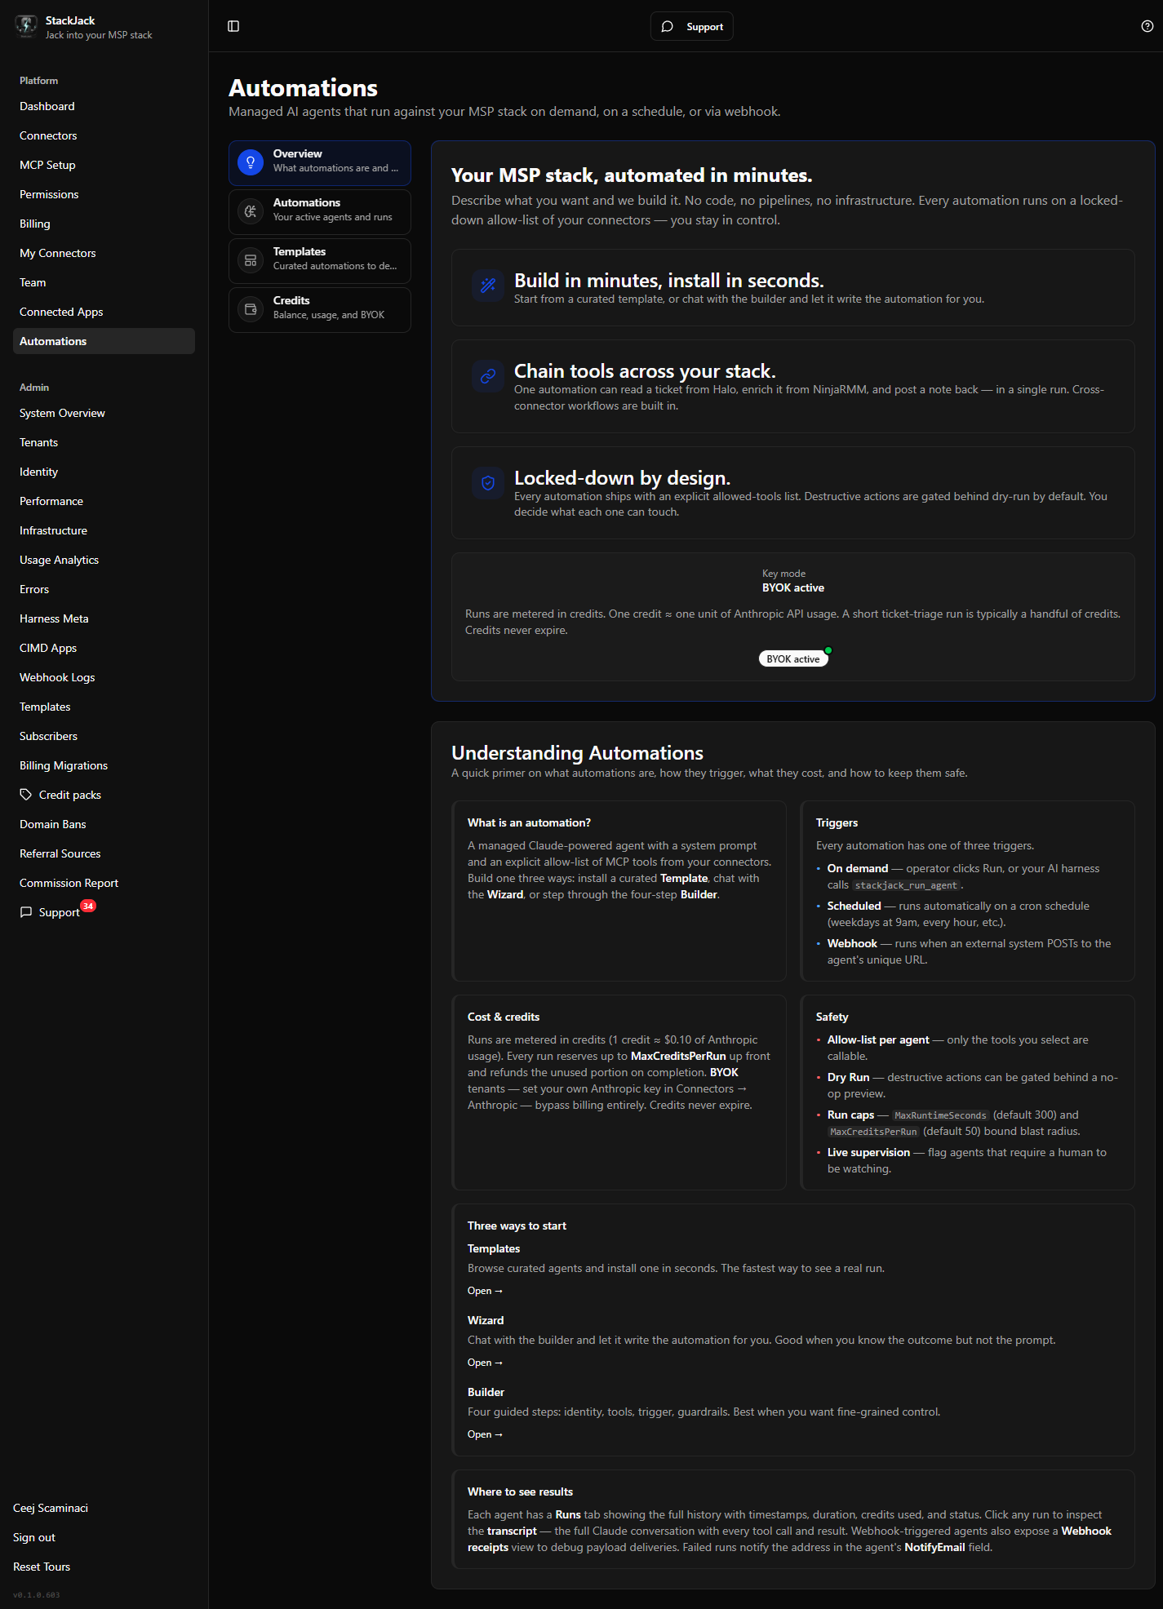
Task: Click the Credits wallet icon
Action: tap(251, 309)
